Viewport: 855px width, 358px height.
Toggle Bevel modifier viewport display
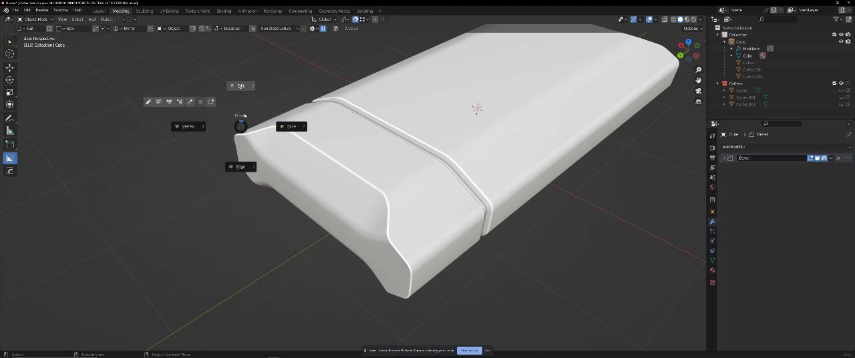point(817,158)
